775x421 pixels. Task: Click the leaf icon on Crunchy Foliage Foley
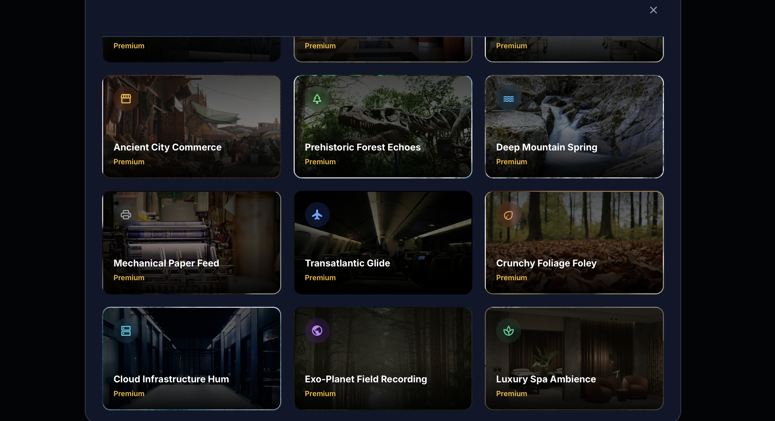click(509, 215)
